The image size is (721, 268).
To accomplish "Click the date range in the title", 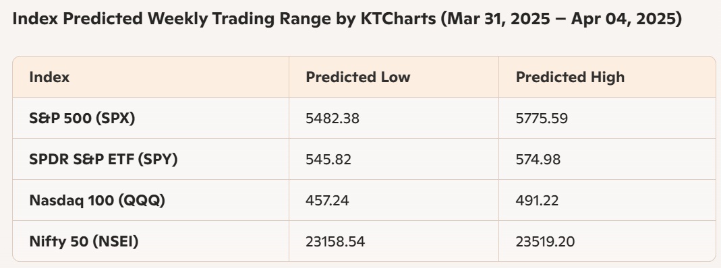I will (561, 20).
